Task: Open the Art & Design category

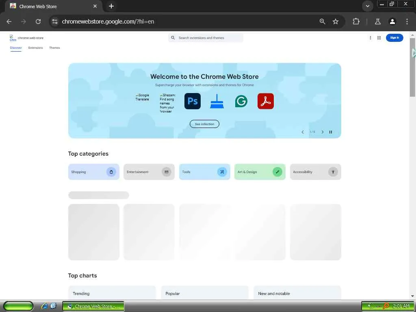Action: 260,172
